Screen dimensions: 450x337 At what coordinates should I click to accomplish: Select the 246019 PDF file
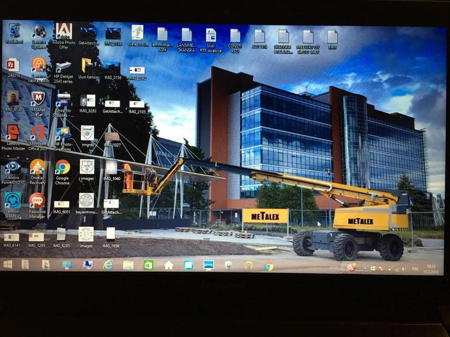click(13, 68)
